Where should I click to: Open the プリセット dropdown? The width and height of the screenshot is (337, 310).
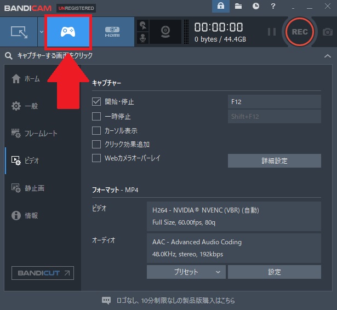[186, 272]
